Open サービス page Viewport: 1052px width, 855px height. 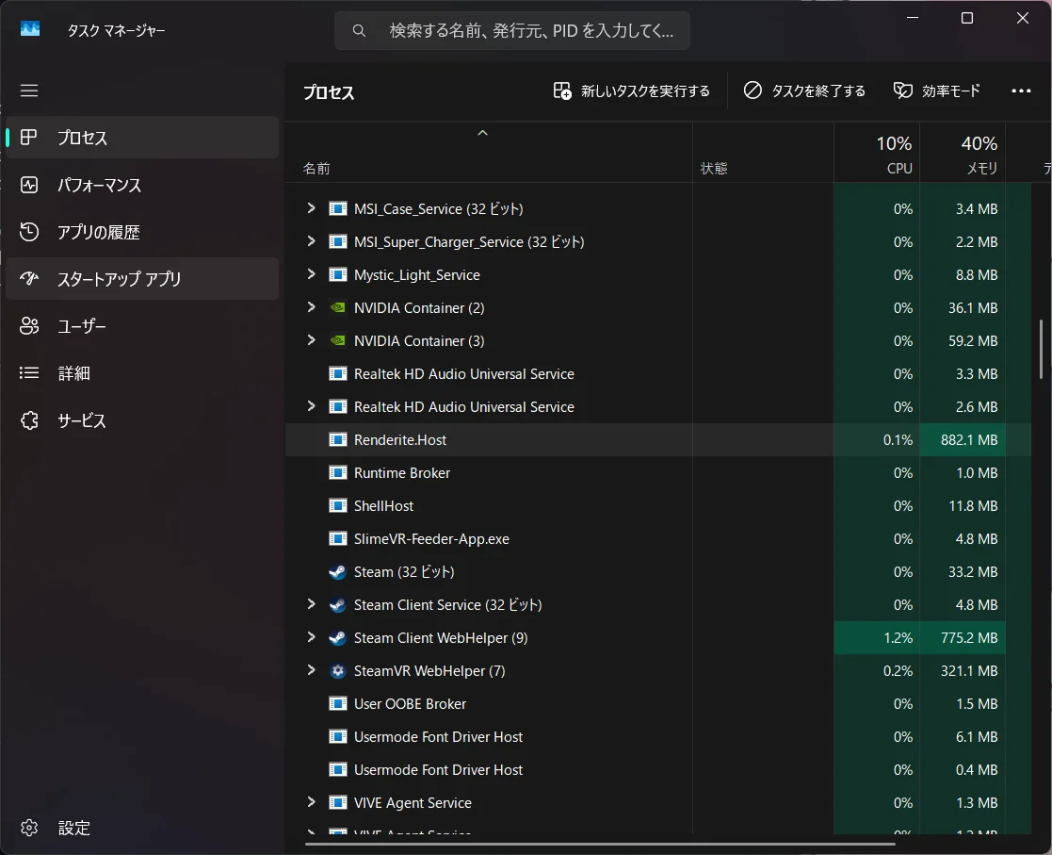coord(142,420)
